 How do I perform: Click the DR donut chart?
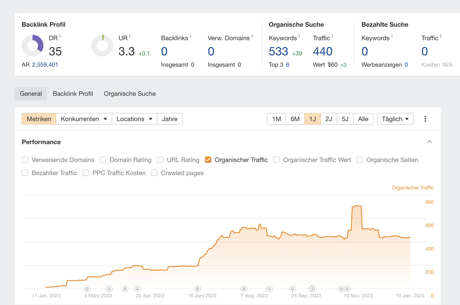pyautogui.click(x=32, y=46)
